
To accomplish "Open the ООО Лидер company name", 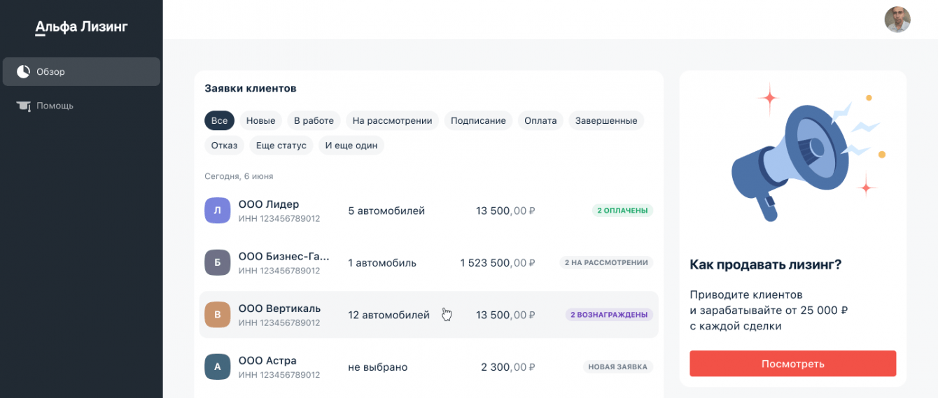I will (x=269, y=204).
